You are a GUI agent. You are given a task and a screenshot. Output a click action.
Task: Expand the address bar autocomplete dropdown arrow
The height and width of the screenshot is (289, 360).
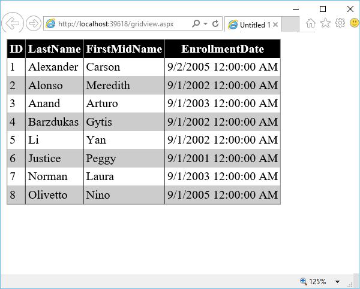pyautogui.click(x=205, y=24)
